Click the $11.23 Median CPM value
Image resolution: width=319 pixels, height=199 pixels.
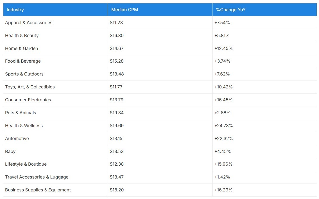116,23
